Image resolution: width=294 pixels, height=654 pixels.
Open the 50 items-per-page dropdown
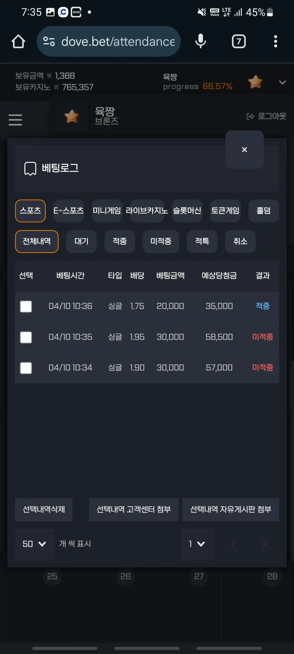click(35, 544)
